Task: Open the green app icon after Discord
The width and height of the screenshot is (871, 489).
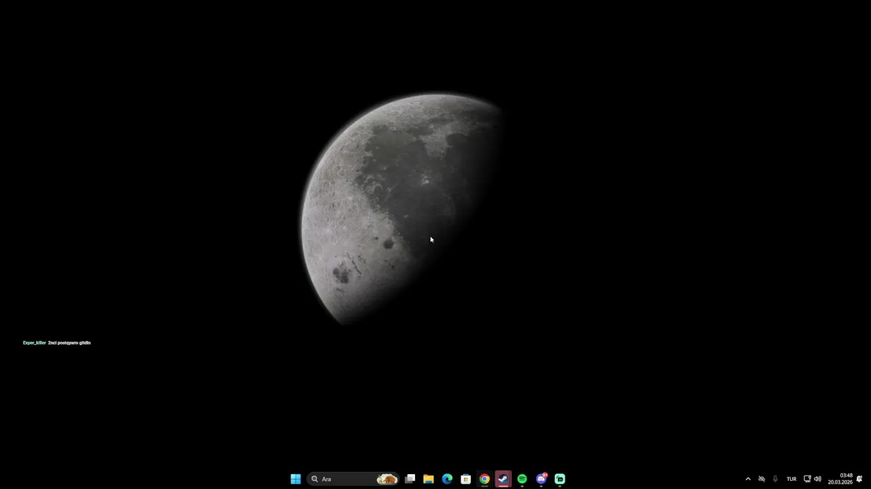Action: 560,479
